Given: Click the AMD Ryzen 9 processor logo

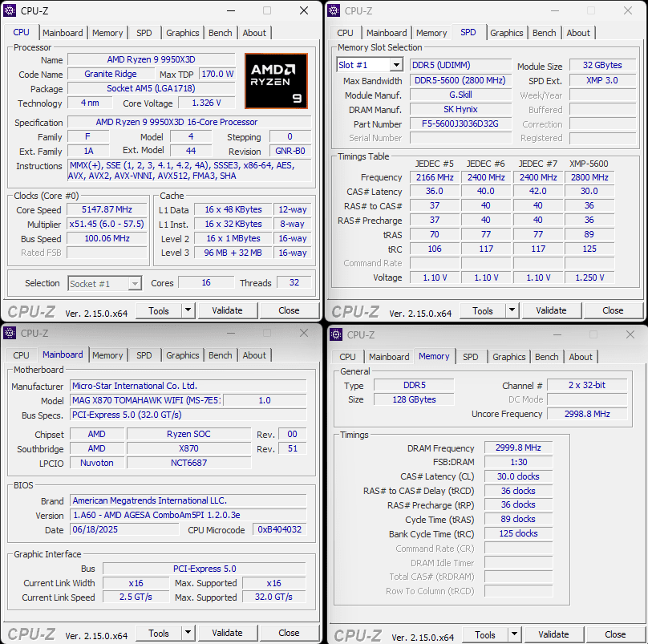Looking at the screenshot, I should [276, 81].
